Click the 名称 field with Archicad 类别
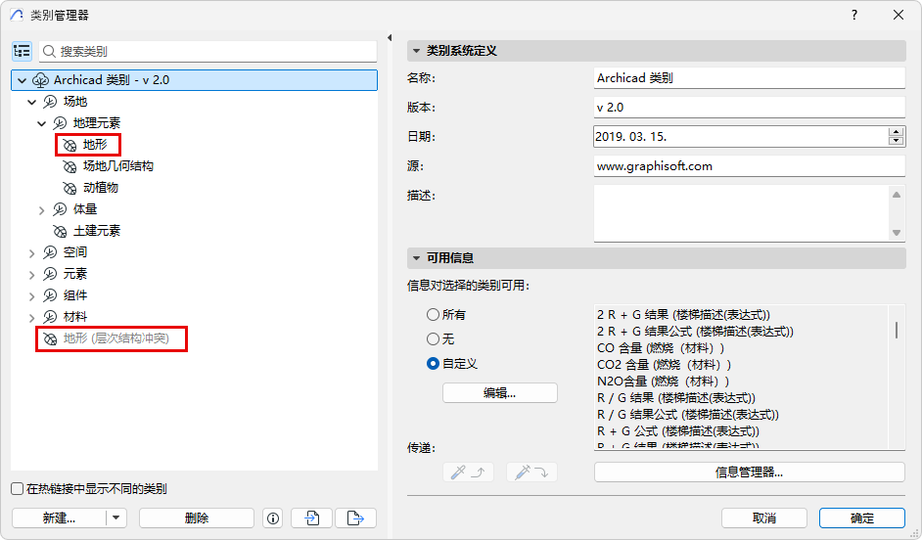Screen dimensions: 922x540 tap(749, 77)
